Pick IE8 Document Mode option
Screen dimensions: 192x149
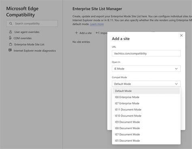click(x=146, y=128)
